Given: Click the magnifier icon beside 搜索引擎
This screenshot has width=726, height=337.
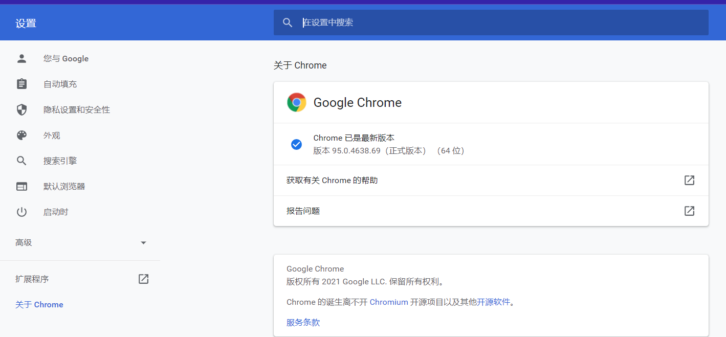Looking at the screenshot, I should coord(21,161).
